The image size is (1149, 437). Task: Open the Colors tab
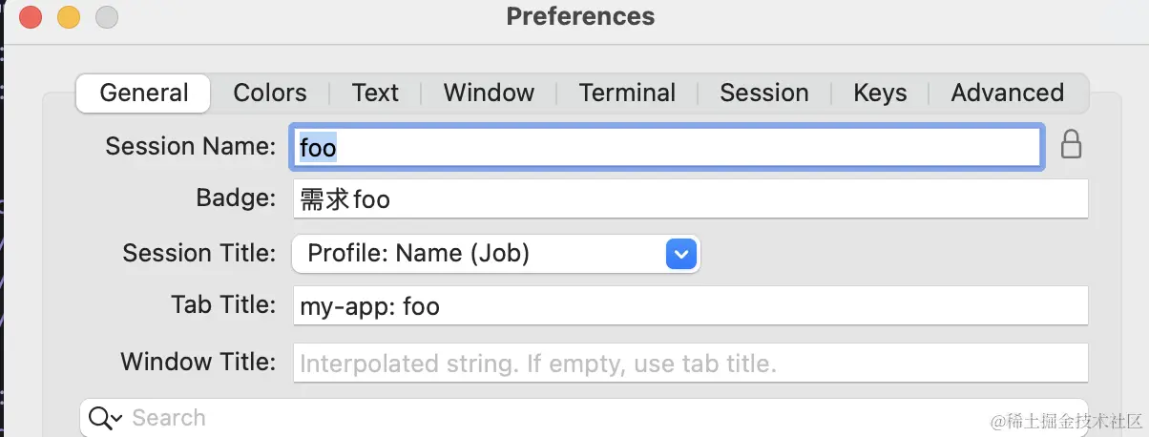(x=270, y=93)
